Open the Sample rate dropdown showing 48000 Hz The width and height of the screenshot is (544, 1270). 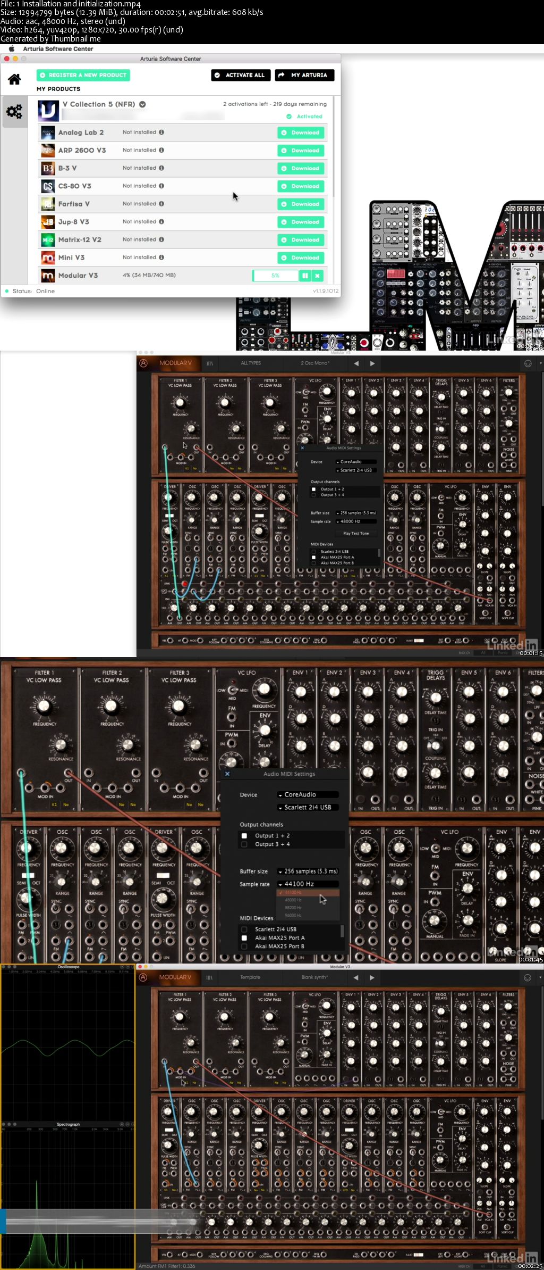[x=356, y=521]
